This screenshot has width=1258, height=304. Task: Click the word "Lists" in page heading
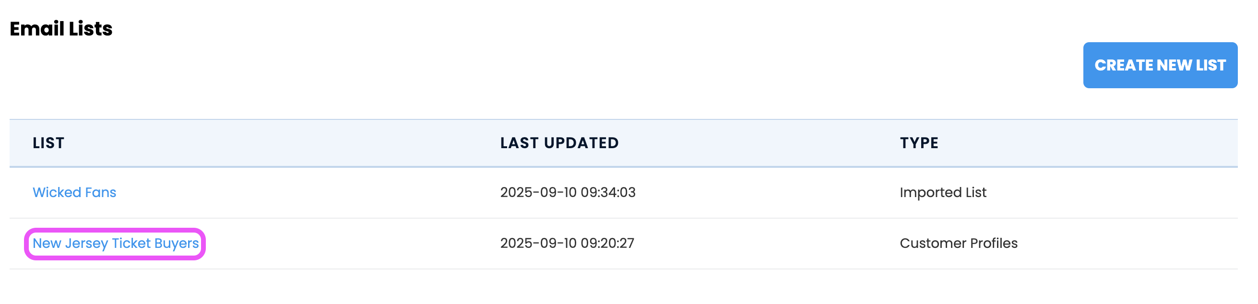coord(90,29)
